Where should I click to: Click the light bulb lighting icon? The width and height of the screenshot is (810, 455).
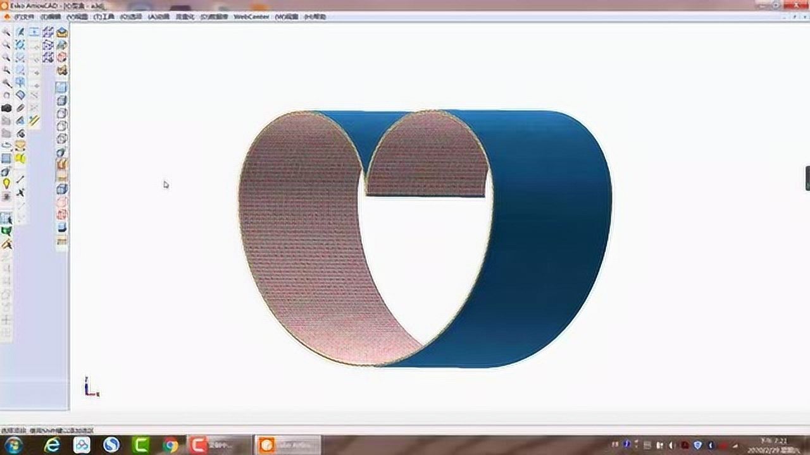7,183
